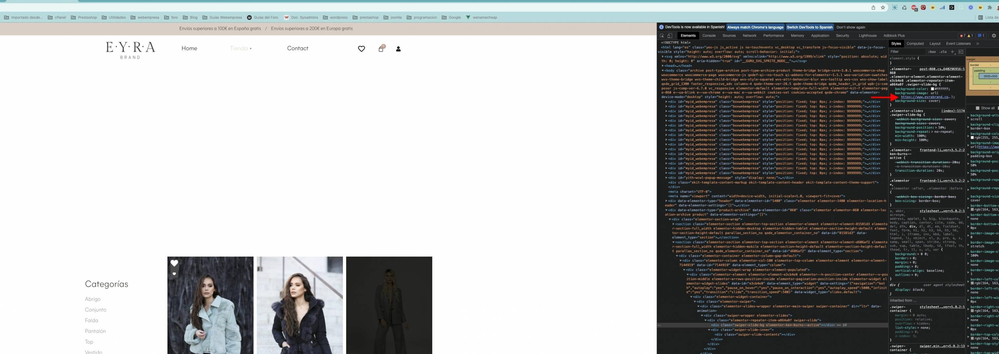Switch to the Computed styles tab
This screenshot has height=354, width=999.
pos(915,44)
